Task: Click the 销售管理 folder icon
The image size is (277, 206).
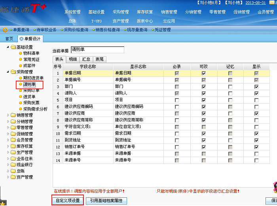Action: [x=13, y=115]
